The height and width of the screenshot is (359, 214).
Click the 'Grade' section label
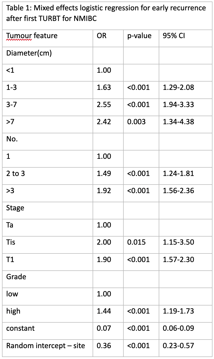(x=16, y=277)
